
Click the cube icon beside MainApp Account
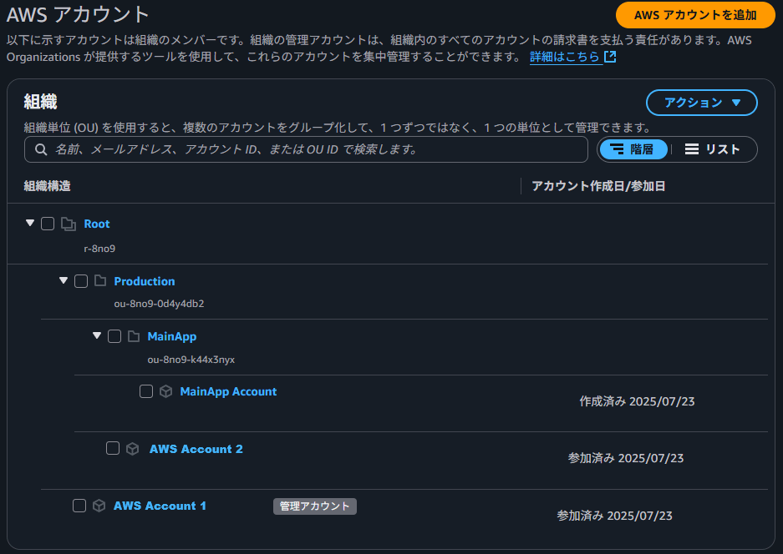pos(165,391)
